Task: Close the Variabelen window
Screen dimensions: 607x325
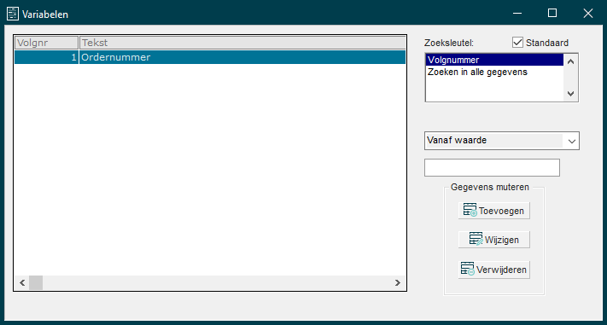Action: coord(588,14)
